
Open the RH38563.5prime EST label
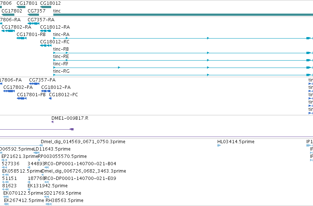coord(64,201)
